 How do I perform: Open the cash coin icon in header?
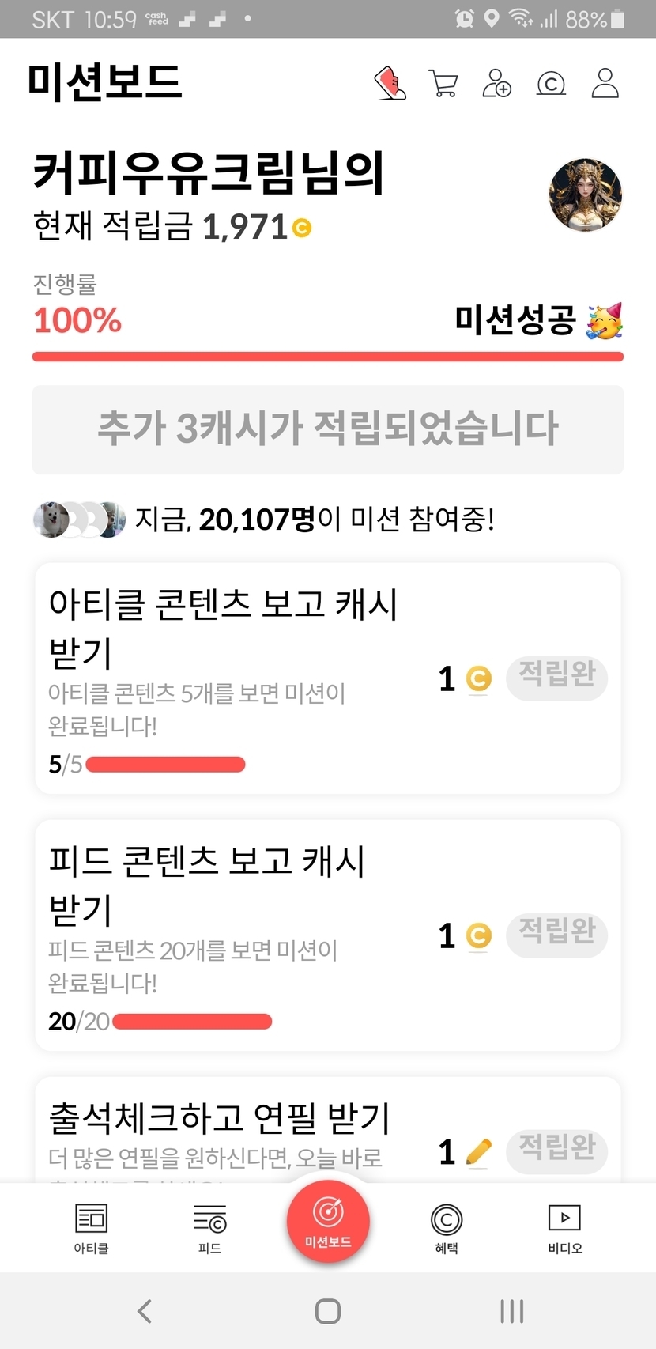click(x=551, y=83)
